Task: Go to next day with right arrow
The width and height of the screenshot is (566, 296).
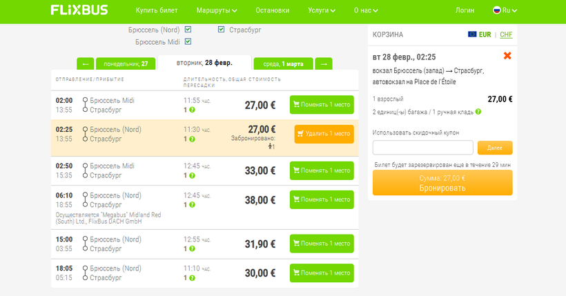Action: click(x=324, y=63)
